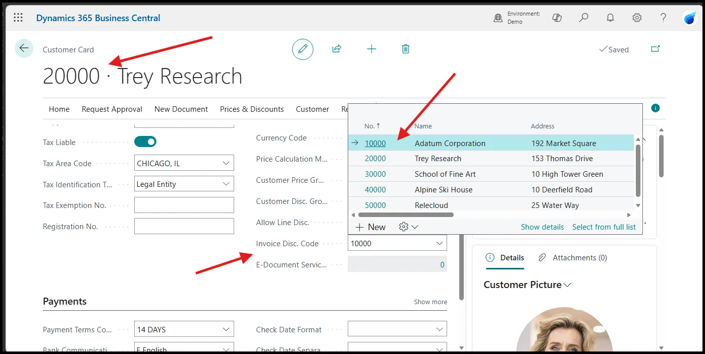Click the Relecloud name cell
Image resolution: width=705 pixels, height=354 pixels.
tap(431, 205)
